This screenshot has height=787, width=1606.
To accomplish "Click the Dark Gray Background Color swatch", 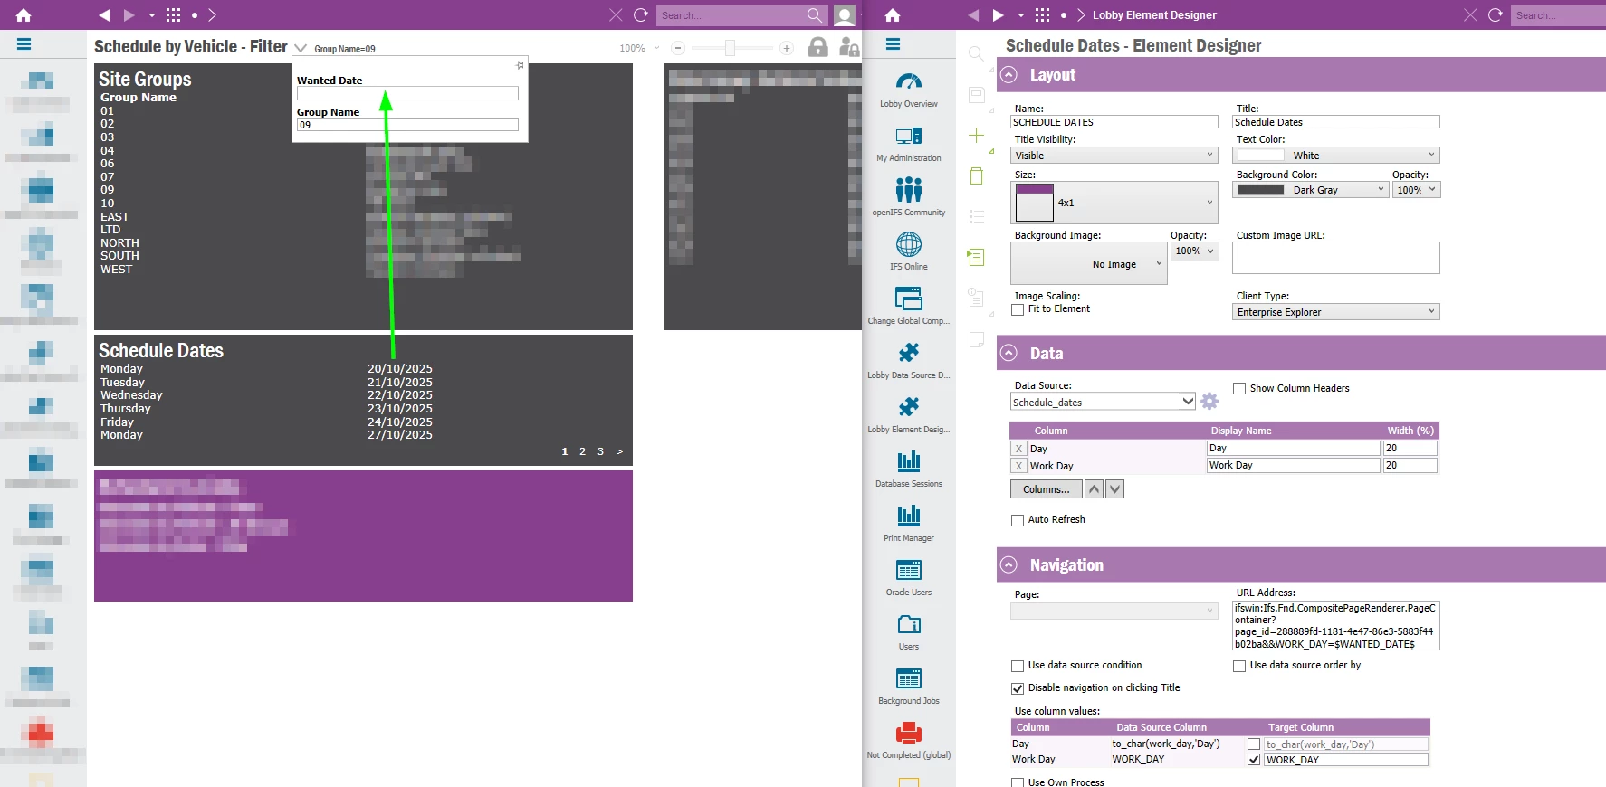I will [1261, 190].
